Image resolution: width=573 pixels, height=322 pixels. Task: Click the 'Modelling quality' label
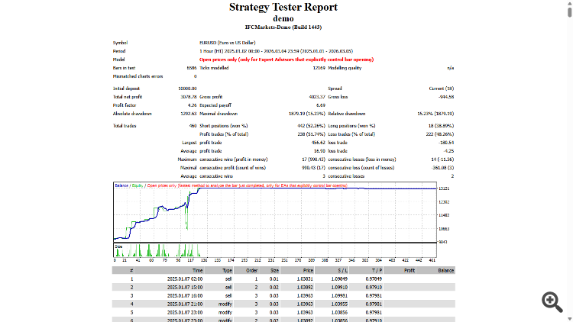click(x=345, y=68)
